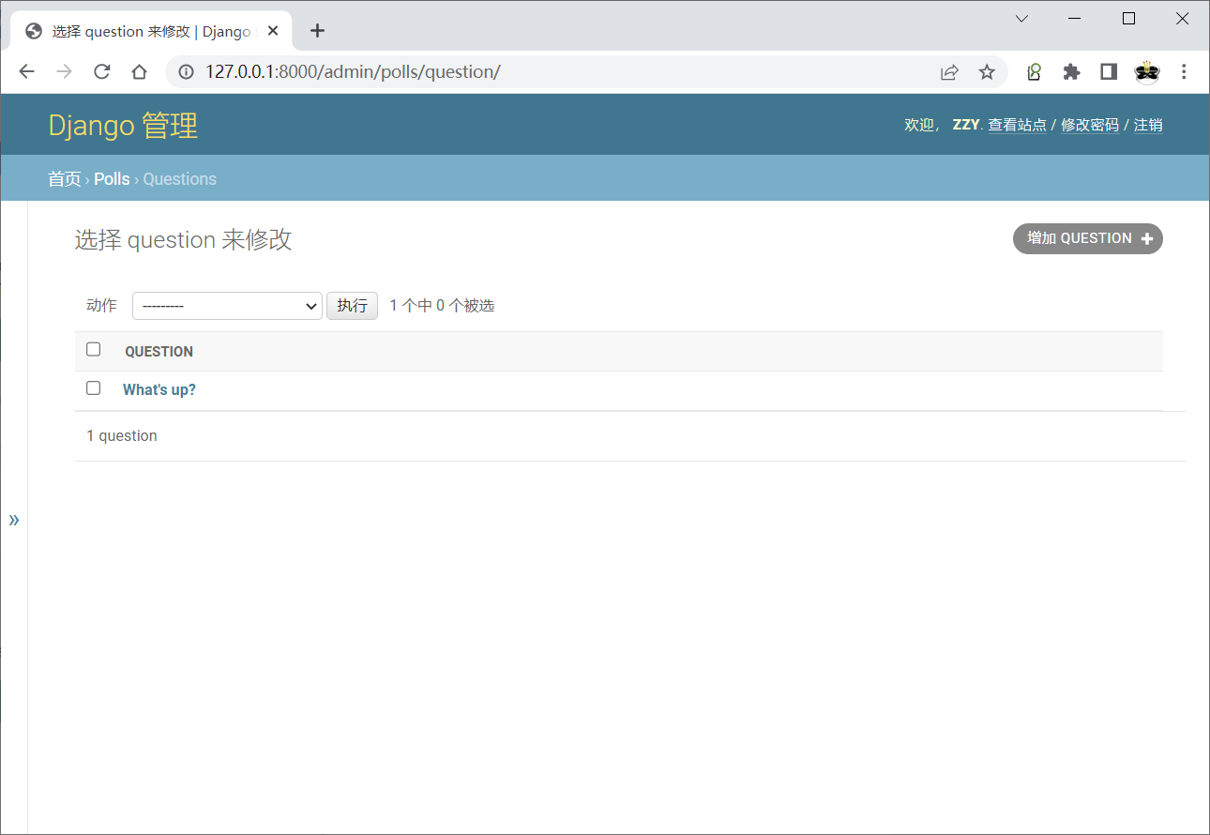
Task: Toggle the browser side panel
Action: [1109, 72]
